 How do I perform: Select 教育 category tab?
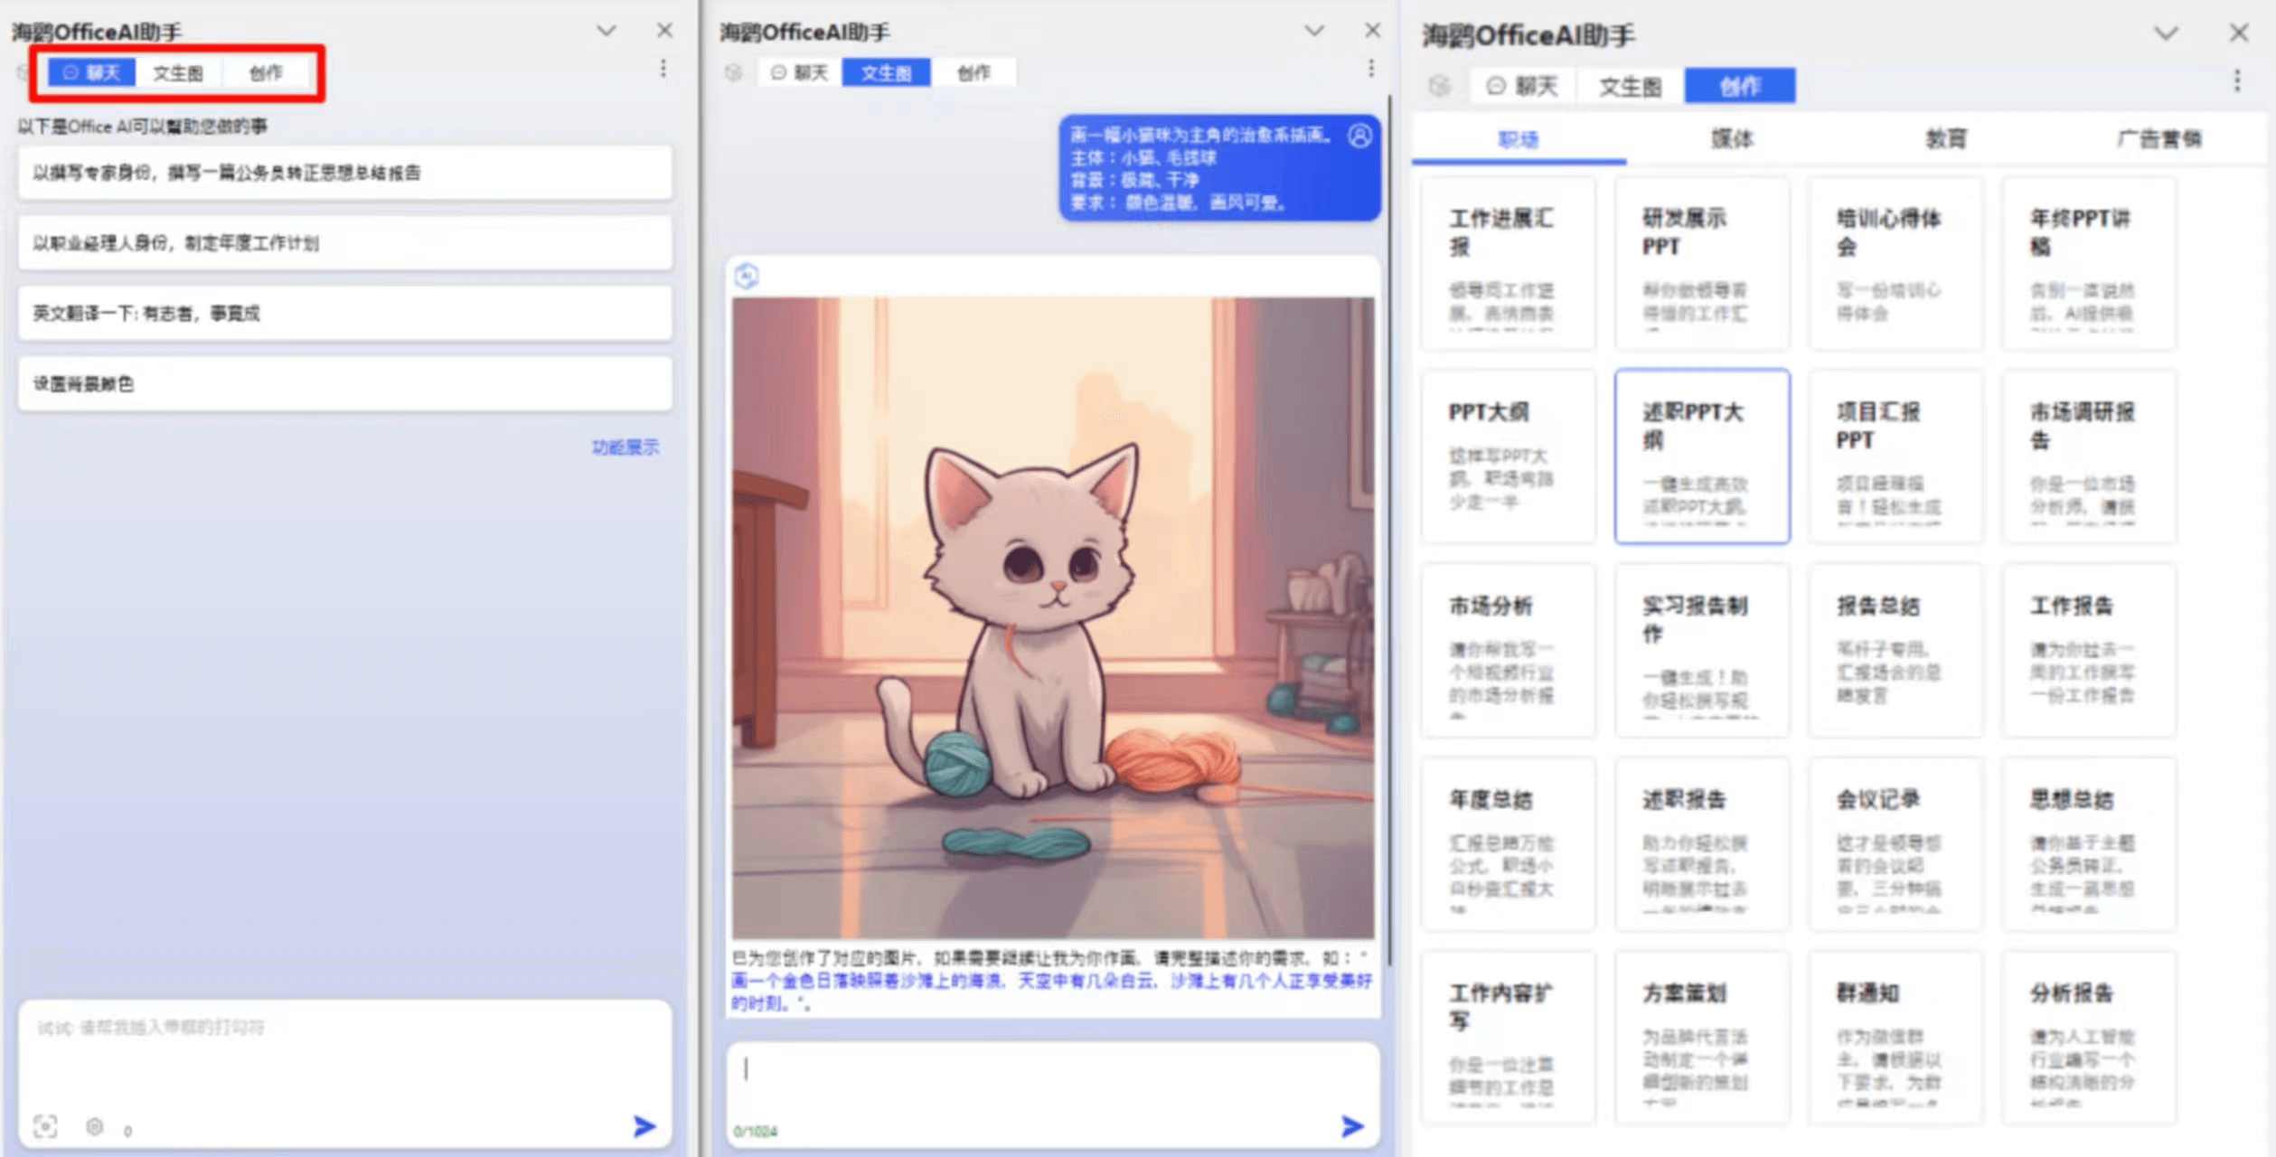1945,139
